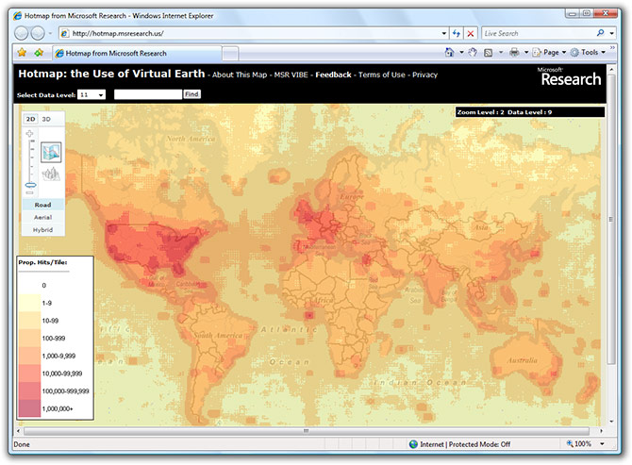Expand the Print button dropdown arrow
The height and width of the screenshot is (465, 632).
tap(526, 53)
